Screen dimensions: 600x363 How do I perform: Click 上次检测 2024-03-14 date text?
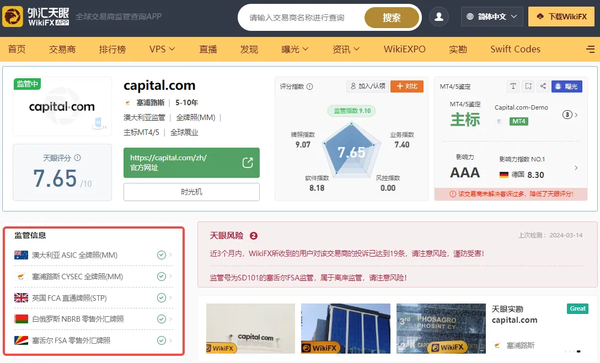point(550,235)
